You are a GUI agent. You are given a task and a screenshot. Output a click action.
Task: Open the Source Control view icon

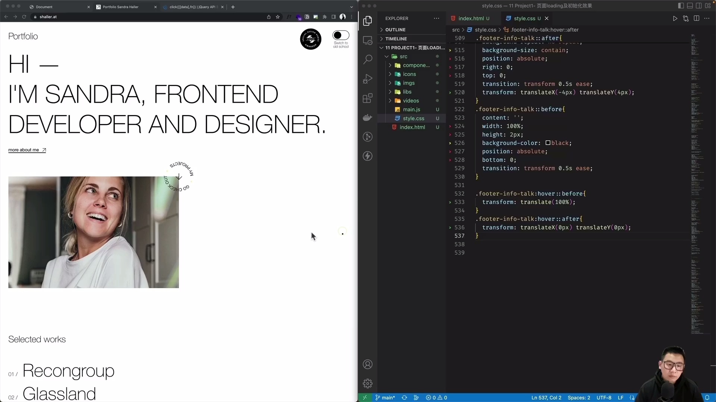click(x=368, y=137)
